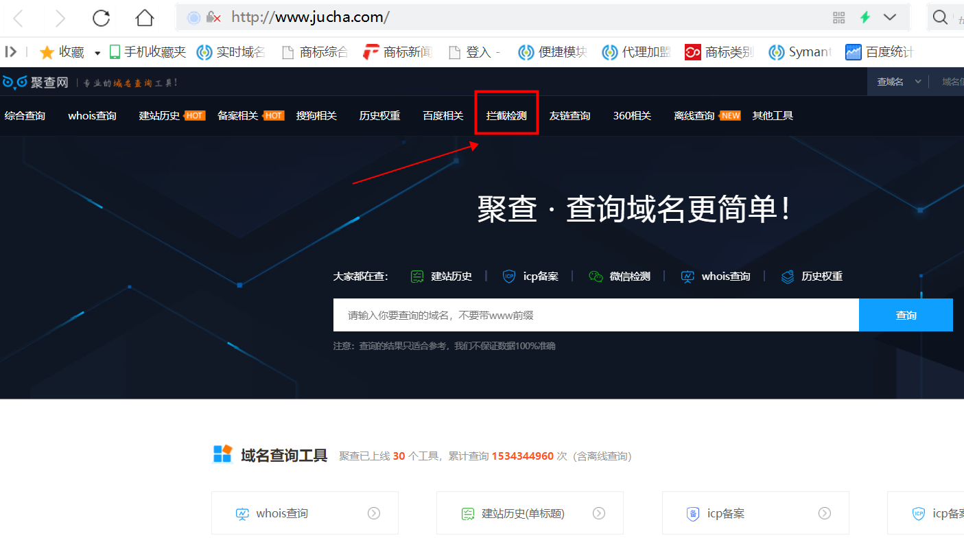Open the whois查询 tool card at bottom
This screenshot has width=964, height=540.
305,513
